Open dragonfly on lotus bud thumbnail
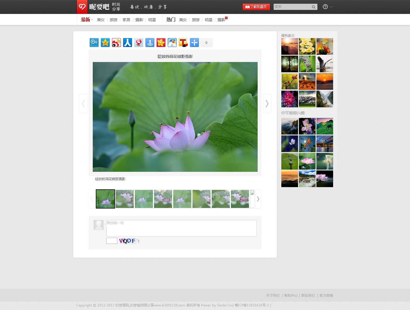Viewport: 410px width, 310px height. (290, 161)
